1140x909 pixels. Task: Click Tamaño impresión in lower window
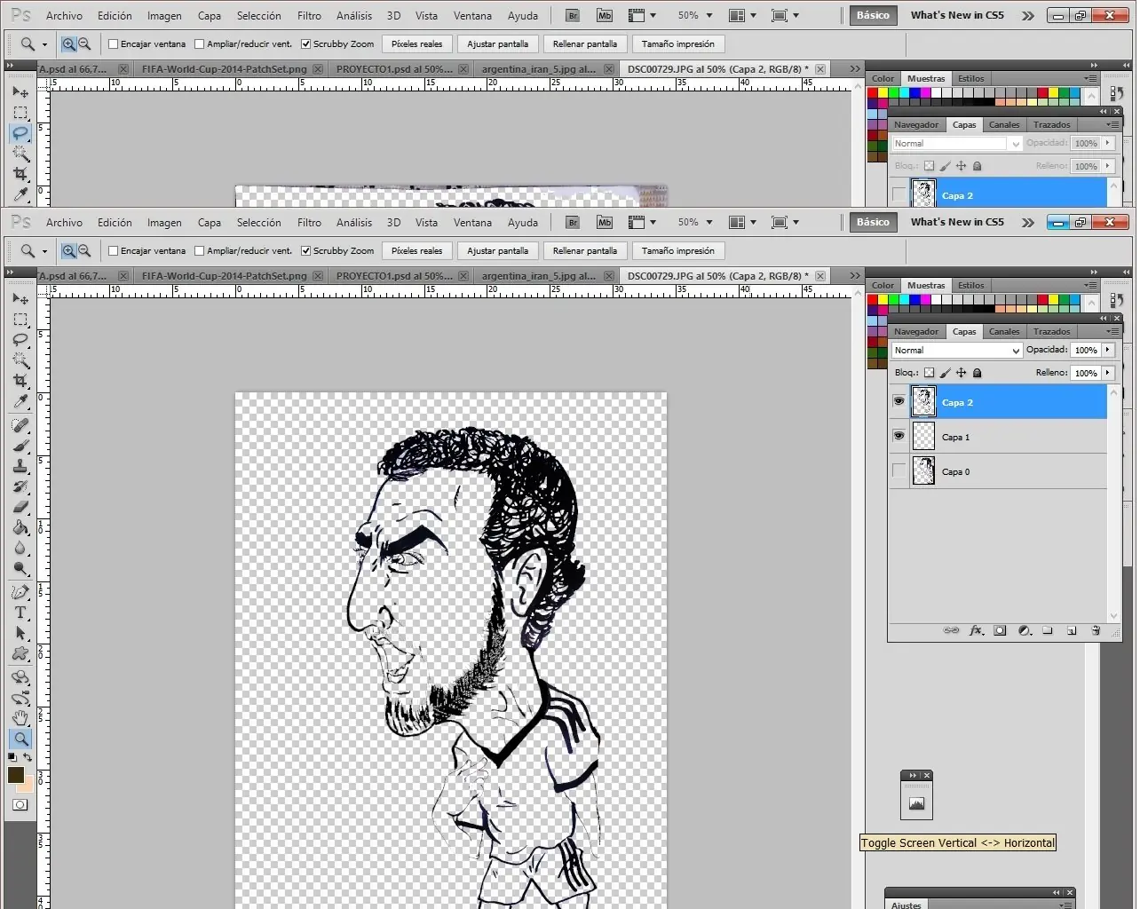(x=678, y=251)
